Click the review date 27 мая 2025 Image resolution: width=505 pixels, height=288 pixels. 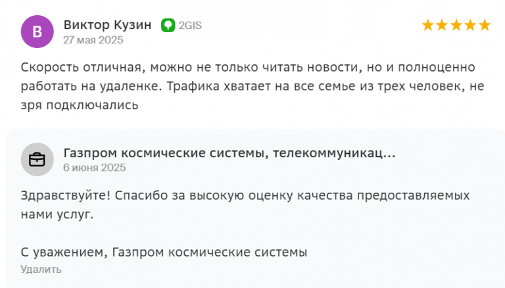click(93, 40)
